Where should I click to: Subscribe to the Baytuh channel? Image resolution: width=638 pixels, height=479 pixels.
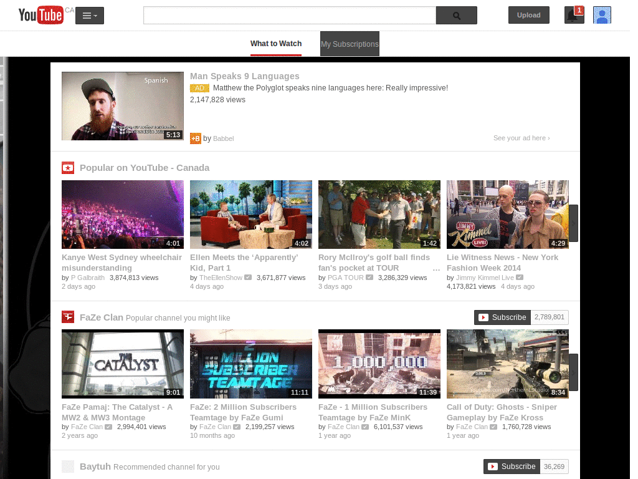point(512,467)
